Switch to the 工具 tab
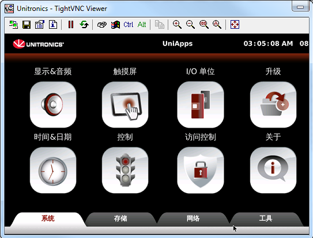The image size is (313, 238). tap(266, 218)
